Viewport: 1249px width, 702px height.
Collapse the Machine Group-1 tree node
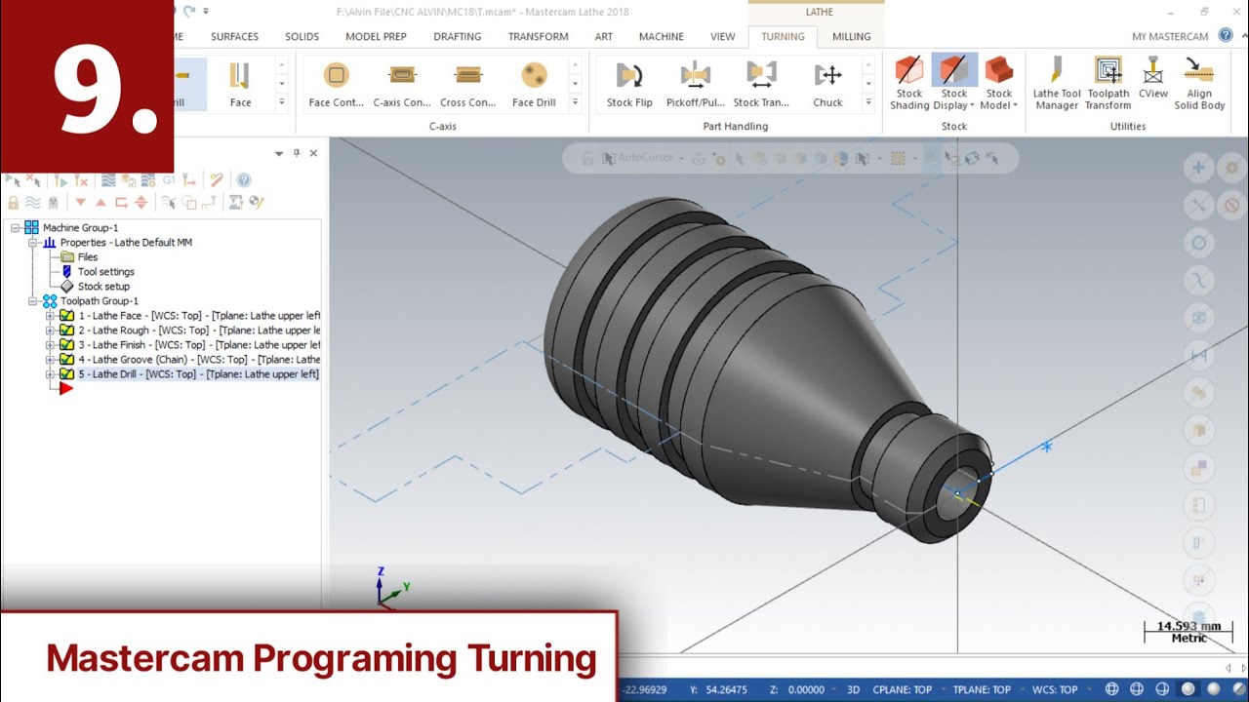(16, 228)
